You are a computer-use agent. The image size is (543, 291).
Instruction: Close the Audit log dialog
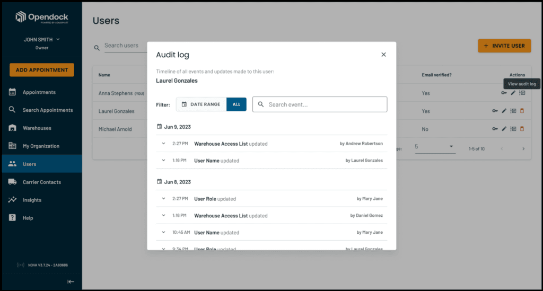(x=383, y=55)
